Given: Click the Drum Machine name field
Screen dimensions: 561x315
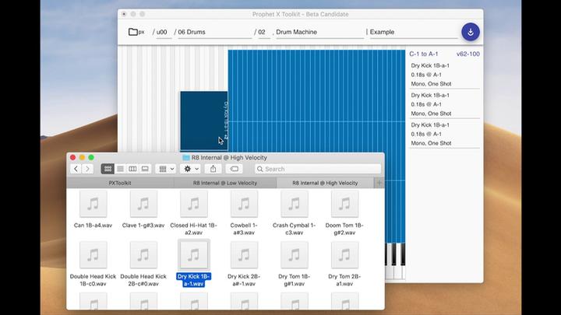Looking at the screenshot, I should [319, 32].
